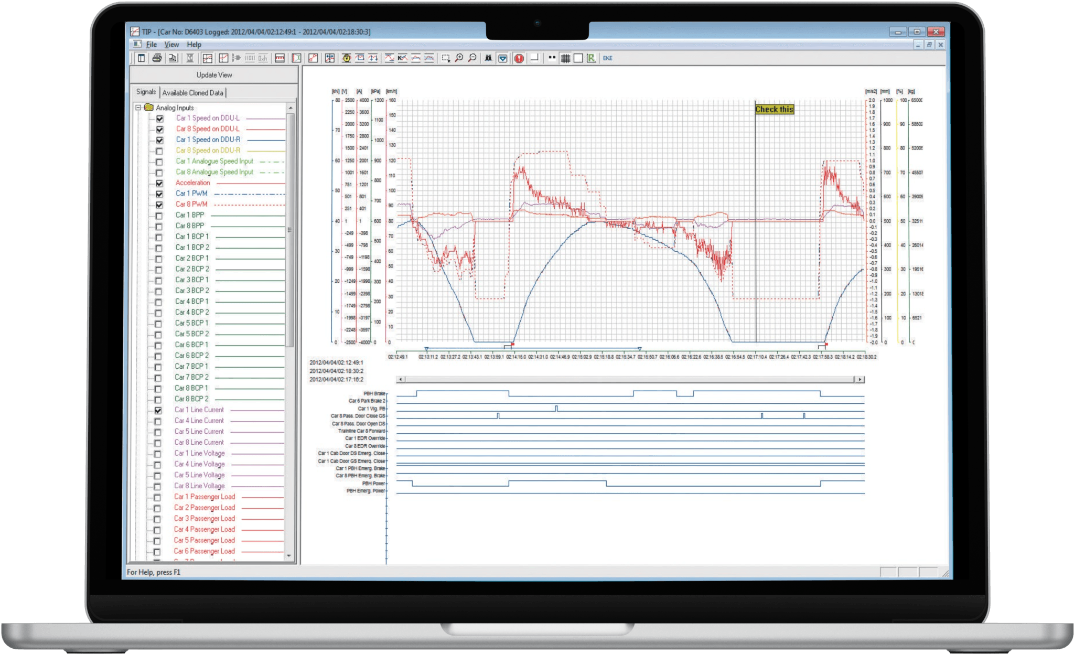This screenshot has height=654, width=1074.
Task: Open the View menu
Action: [x=171, y=45]
